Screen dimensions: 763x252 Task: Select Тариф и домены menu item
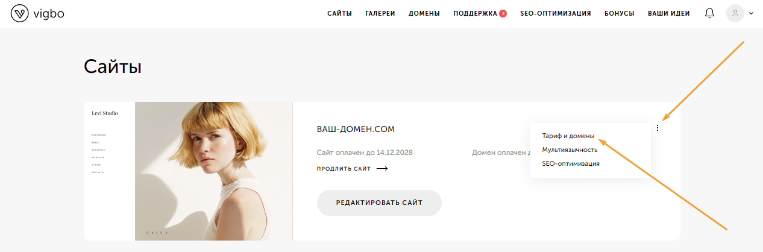click(x=568, y=136)
